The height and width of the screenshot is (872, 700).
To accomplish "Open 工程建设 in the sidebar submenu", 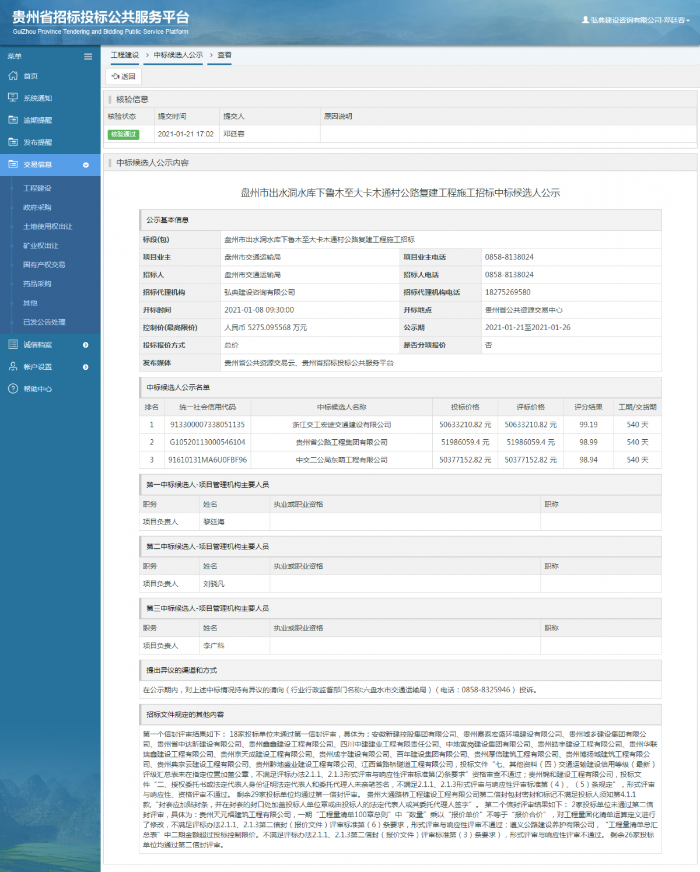I will coord(37,188).
